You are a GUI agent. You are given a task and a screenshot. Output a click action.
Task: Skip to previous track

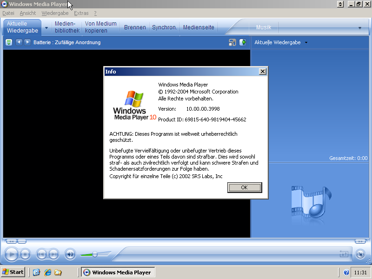tap(41, 254)
